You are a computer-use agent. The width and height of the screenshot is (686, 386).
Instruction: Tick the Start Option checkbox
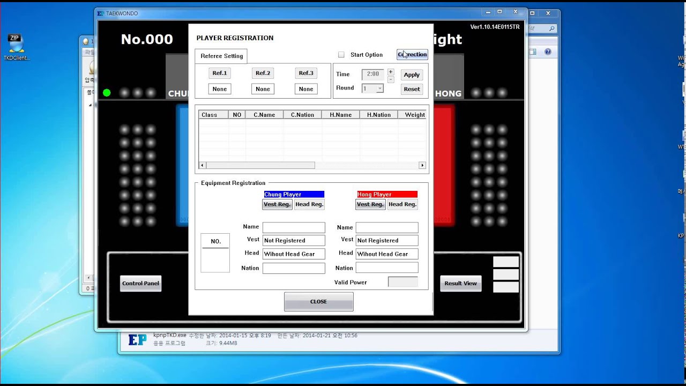tap(341, 55)
